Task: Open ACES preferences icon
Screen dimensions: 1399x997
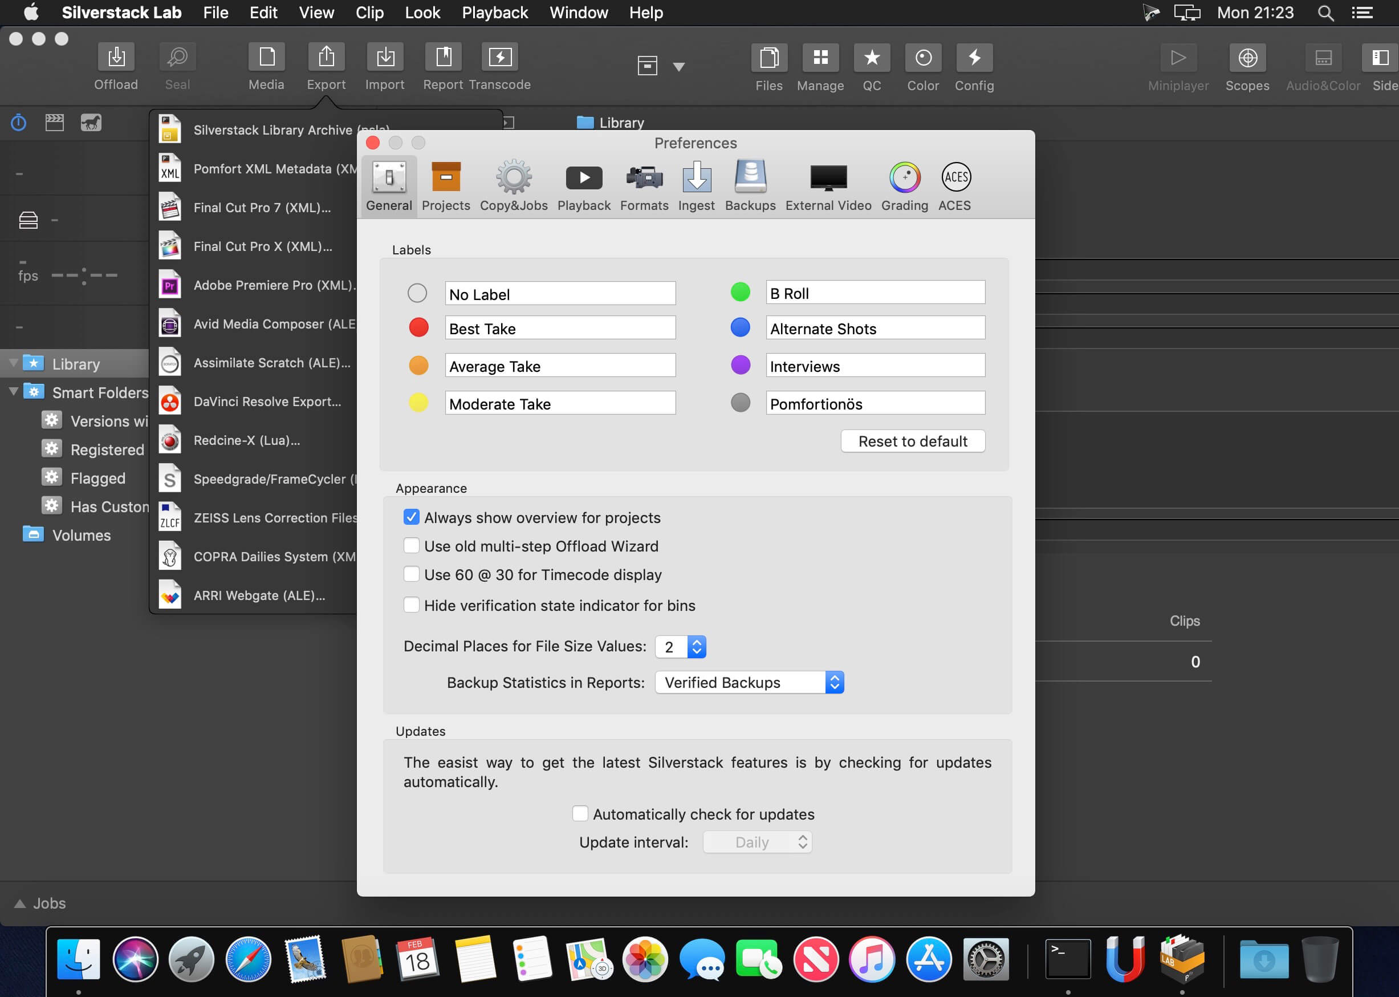Action: click(x=955, y=177)
